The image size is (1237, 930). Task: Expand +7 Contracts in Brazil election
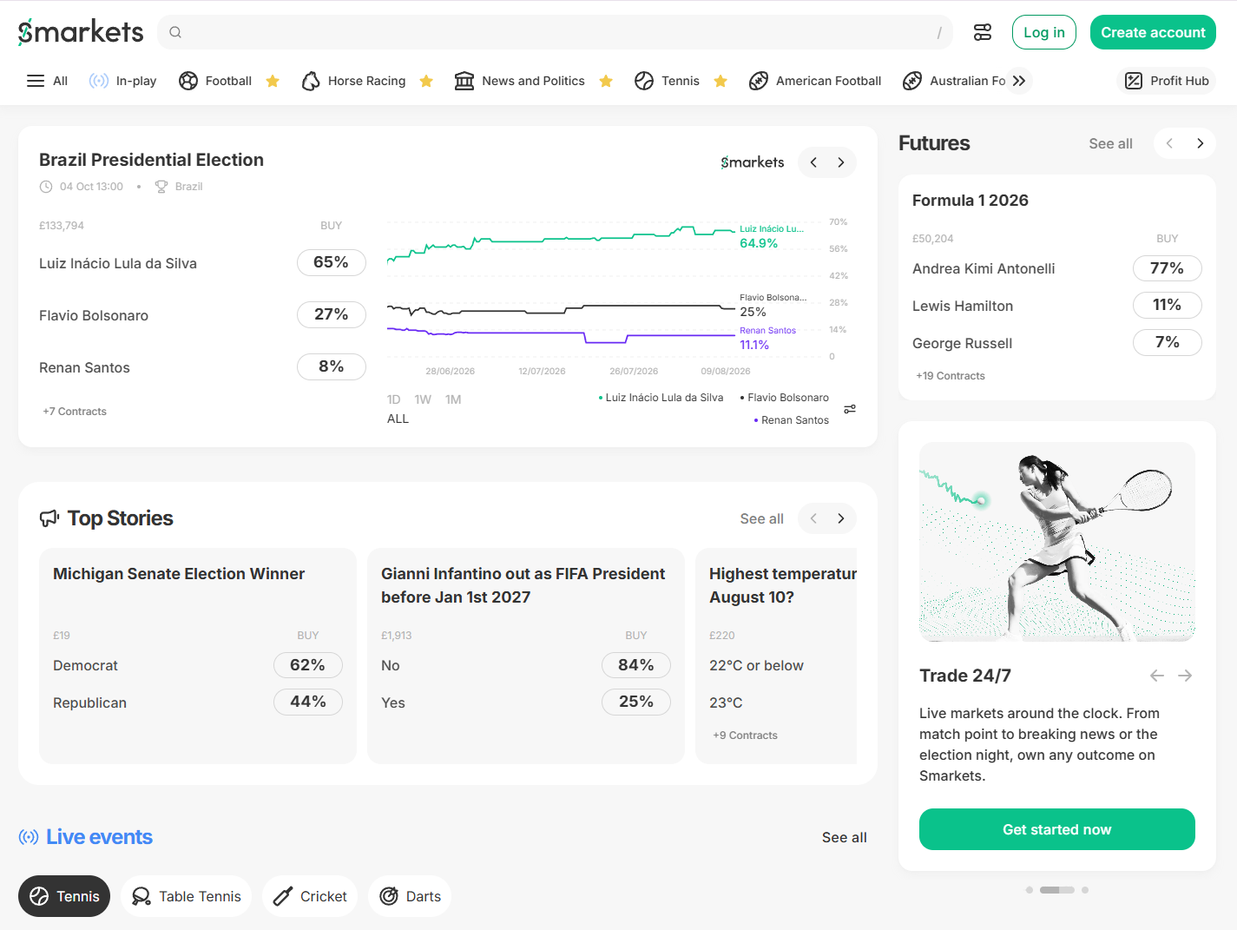click(x=75, y=412)
